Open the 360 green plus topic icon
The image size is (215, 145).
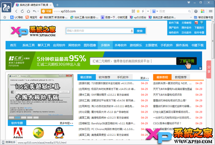[x=38, y=133]
